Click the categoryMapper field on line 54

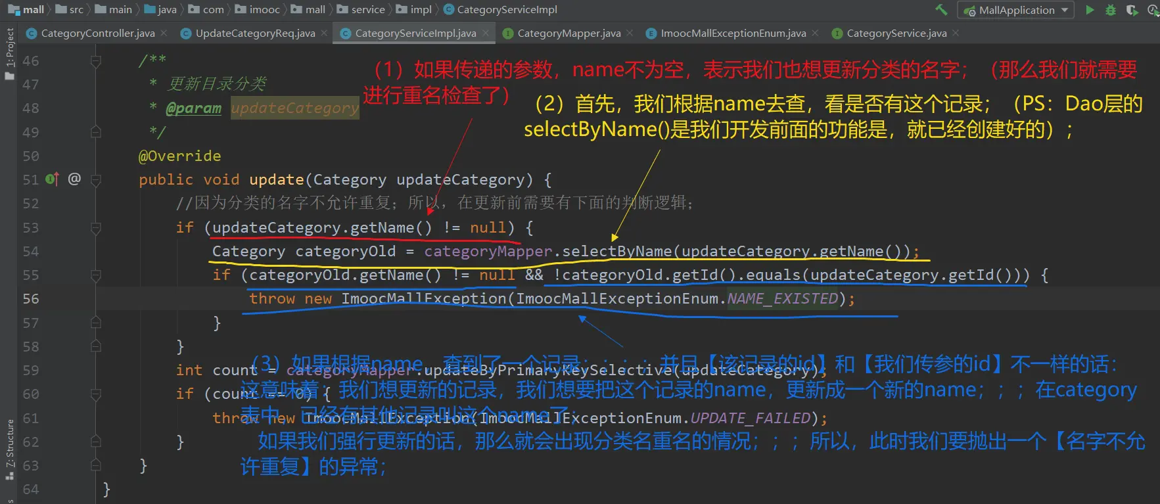(x=488, y=251)
